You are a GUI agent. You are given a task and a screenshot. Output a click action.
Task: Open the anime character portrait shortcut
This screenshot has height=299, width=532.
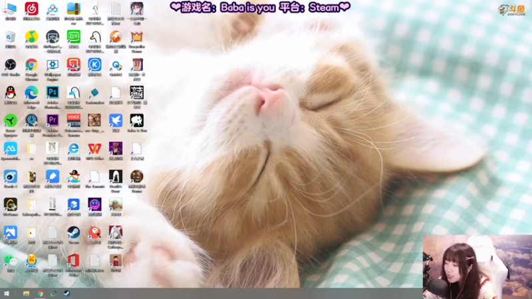coord(136,9)
